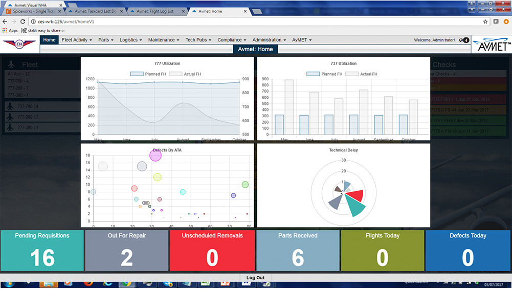Toggle Planned FH legend in 777 Utilization
The width and height of the screenshot is (512, 289).
[x=148, y=74]
